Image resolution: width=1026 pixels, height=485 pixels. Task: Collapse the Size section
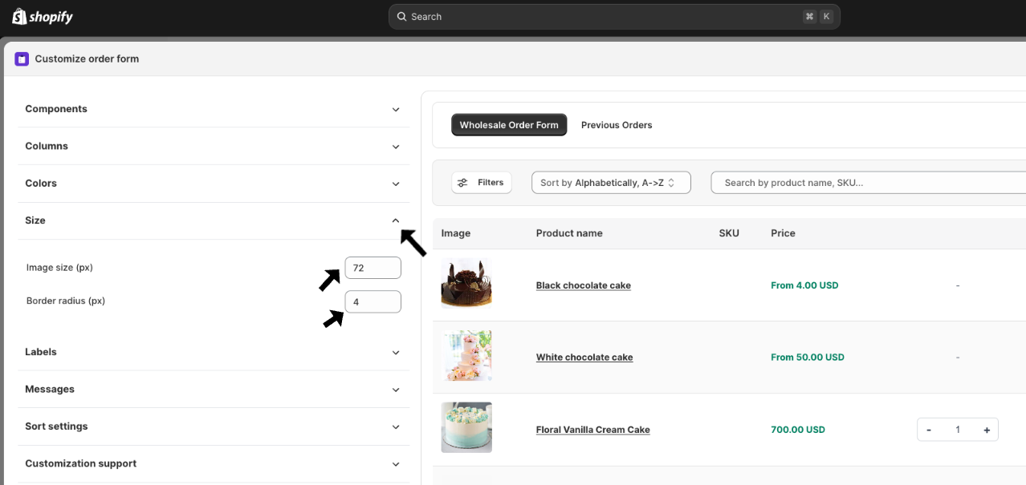pos(395,220)
